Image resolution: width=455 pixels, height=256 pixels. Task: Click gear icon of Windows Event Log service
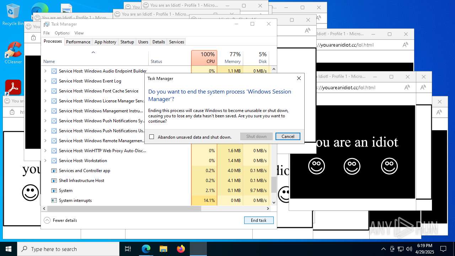tap(54, 81)
